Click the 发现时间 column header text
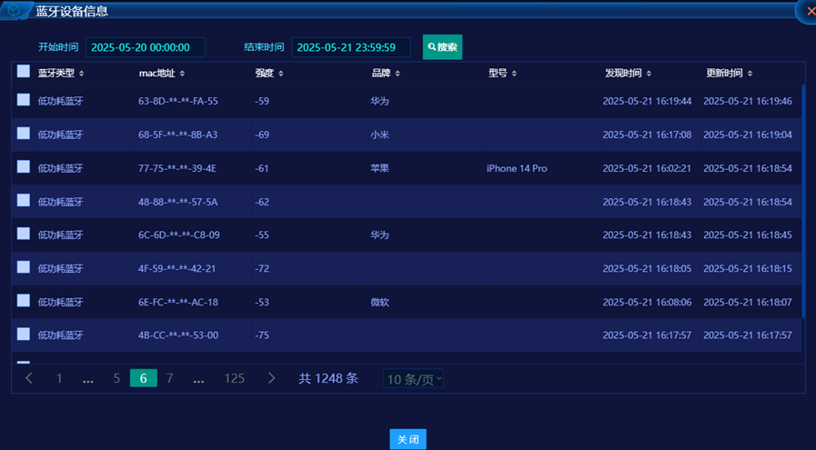Image resolution: width=816 pixels, height=450 pixels. pyautogui.click(x=623, y=74)
